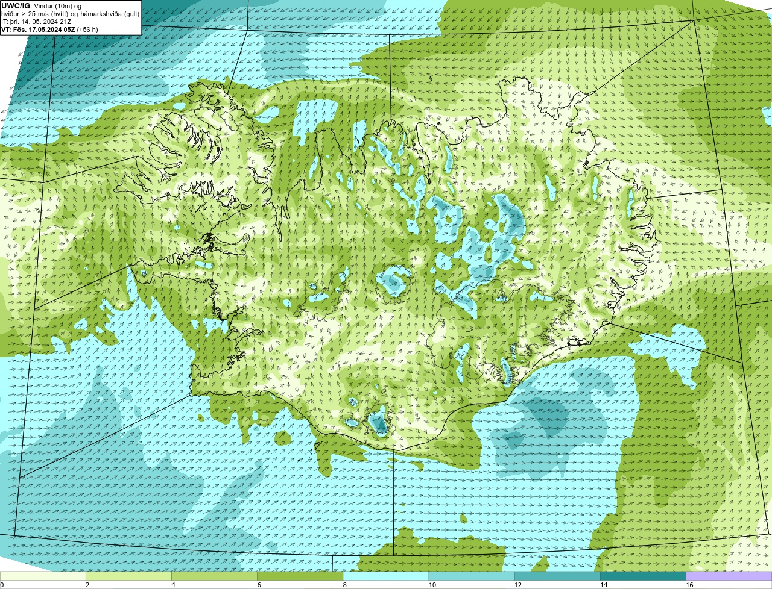Click the 2–4 m/s legend swatch
This screenshot has width=772, height=589.
click(x=129, y=576)
